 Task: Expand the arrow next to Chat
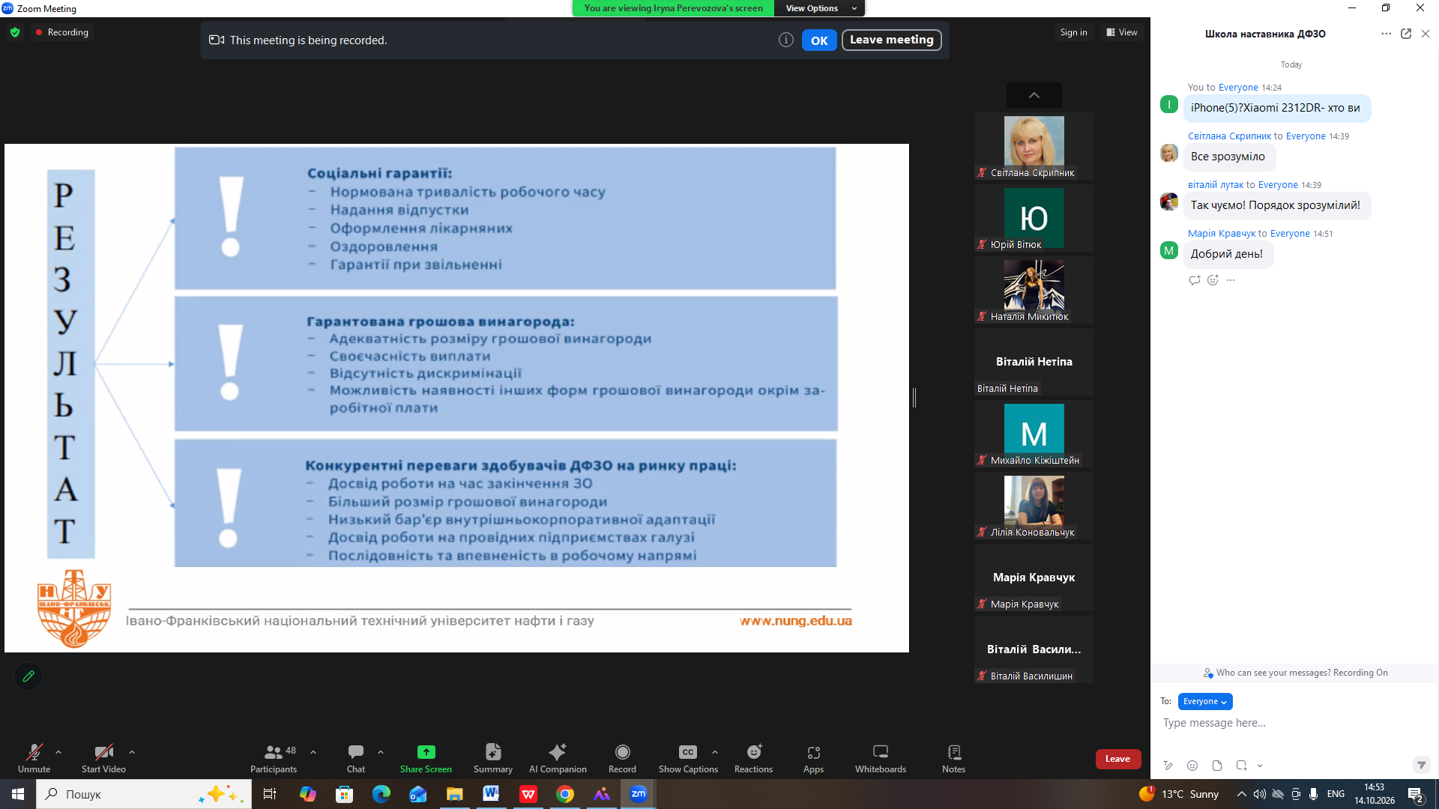click(x=381, y=752)
